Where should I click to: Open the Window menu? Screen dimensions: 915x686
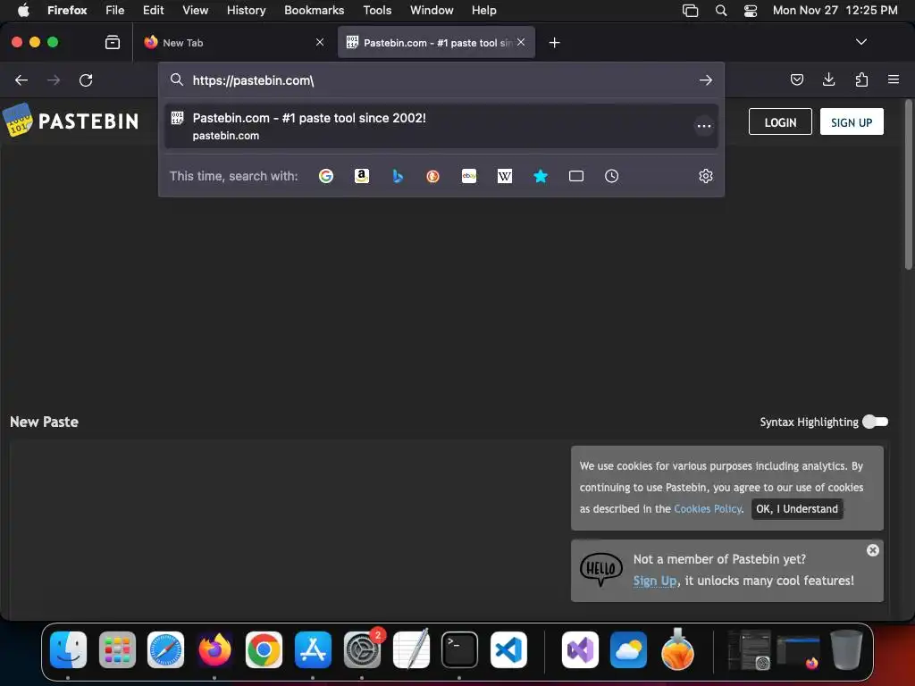432,10
